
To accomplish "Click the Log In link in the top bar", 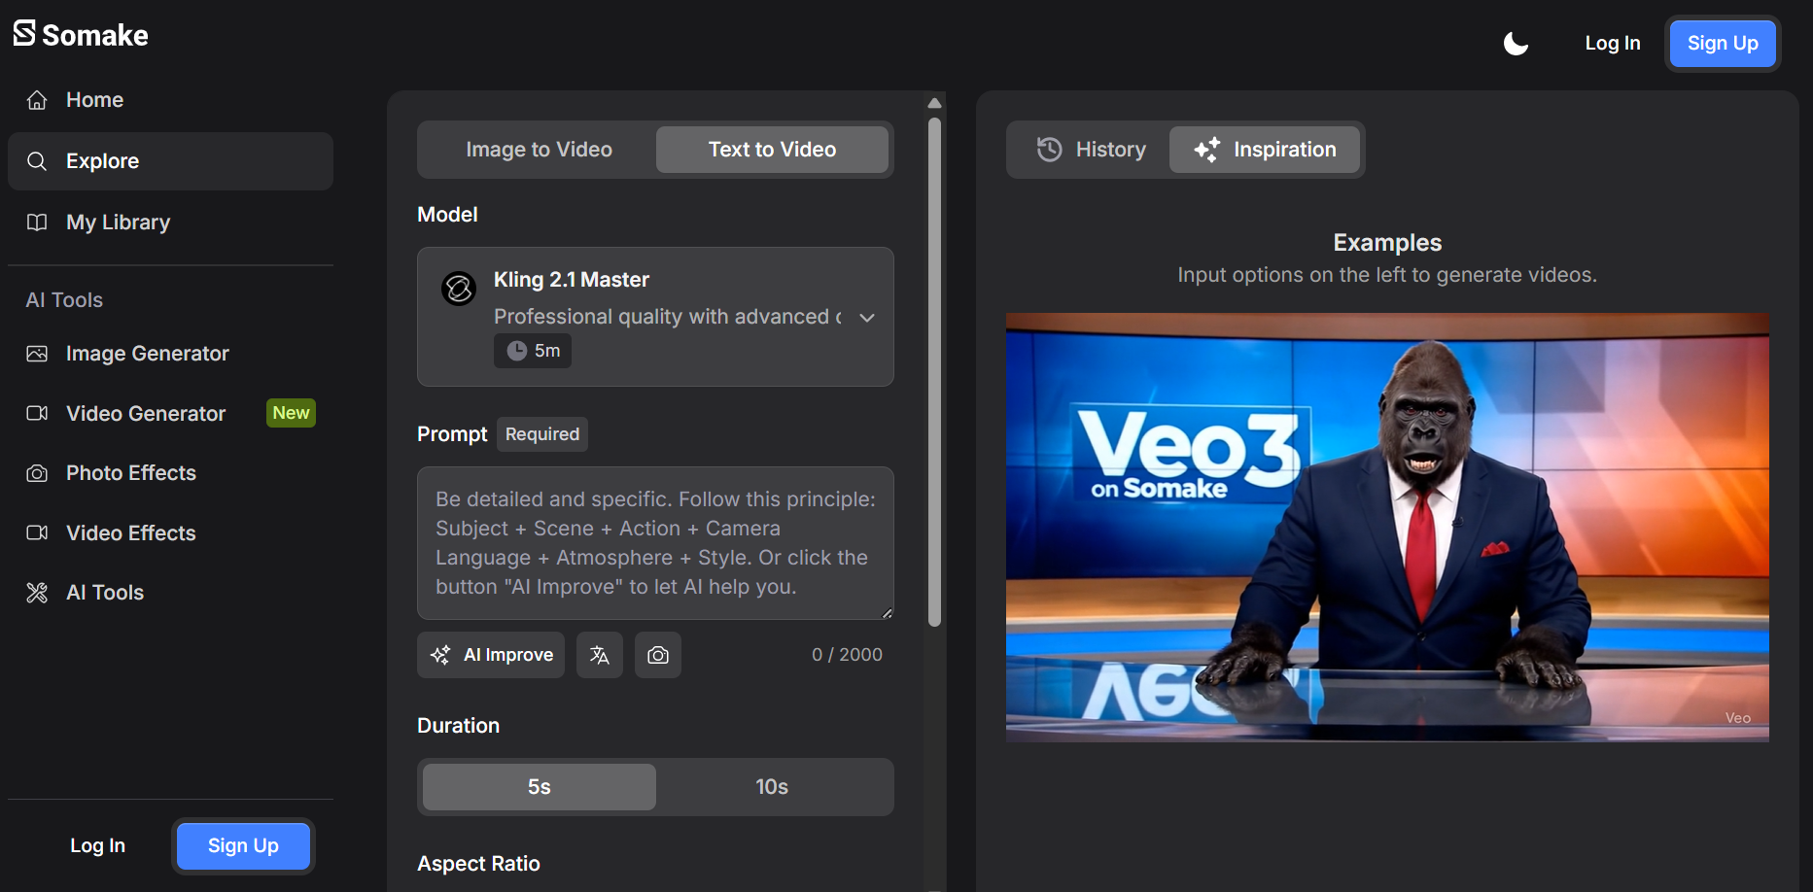I will pos(1613,43).
